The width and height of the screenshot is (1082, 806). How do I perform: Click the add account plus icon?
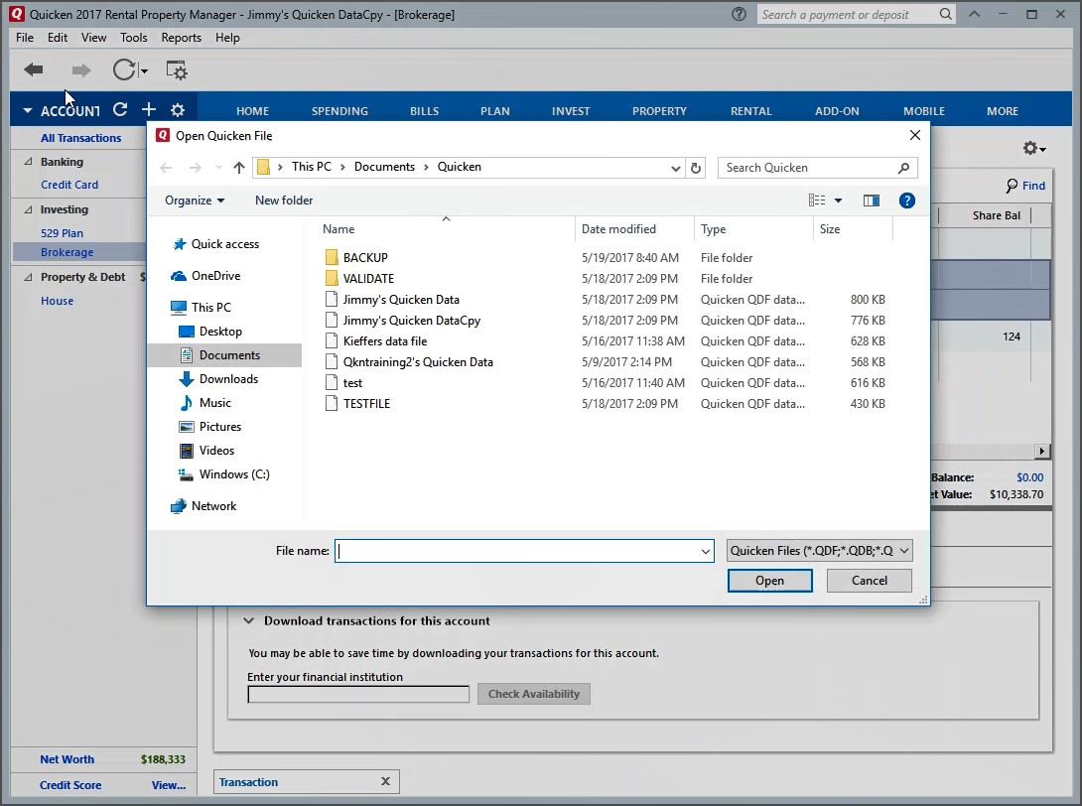(x=149, y=110)
